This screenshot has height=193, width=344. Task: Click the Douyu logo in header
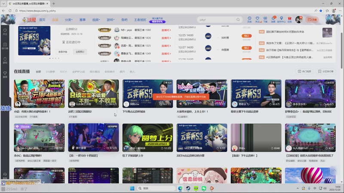pos(29,20)
